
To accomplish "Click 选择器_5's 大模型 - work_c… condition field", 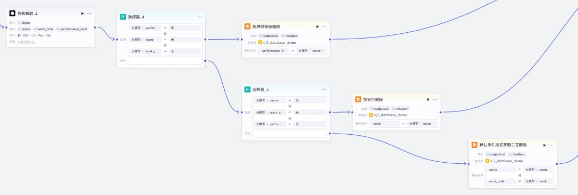I will (270, 112).
